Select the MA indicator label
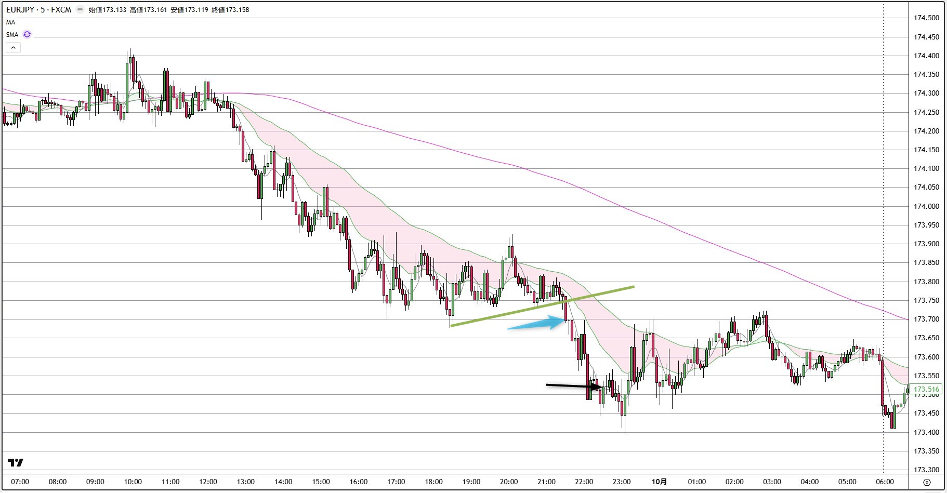The height and width of the screenshot is (493, 947). [x=10, y=22]
